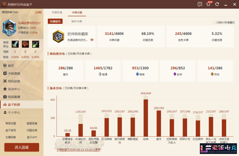Click the 进入游戏 button
Image resolution: width=239 pixels, height=156 pixels.
pos(22,147)
